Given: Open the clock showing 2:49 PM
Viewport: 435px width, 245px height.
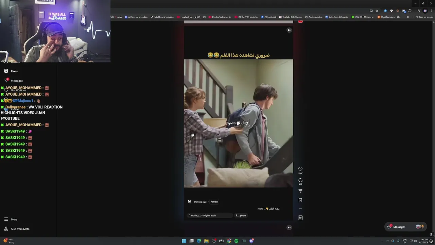Looking at the screenshot, I should [423, 241].
